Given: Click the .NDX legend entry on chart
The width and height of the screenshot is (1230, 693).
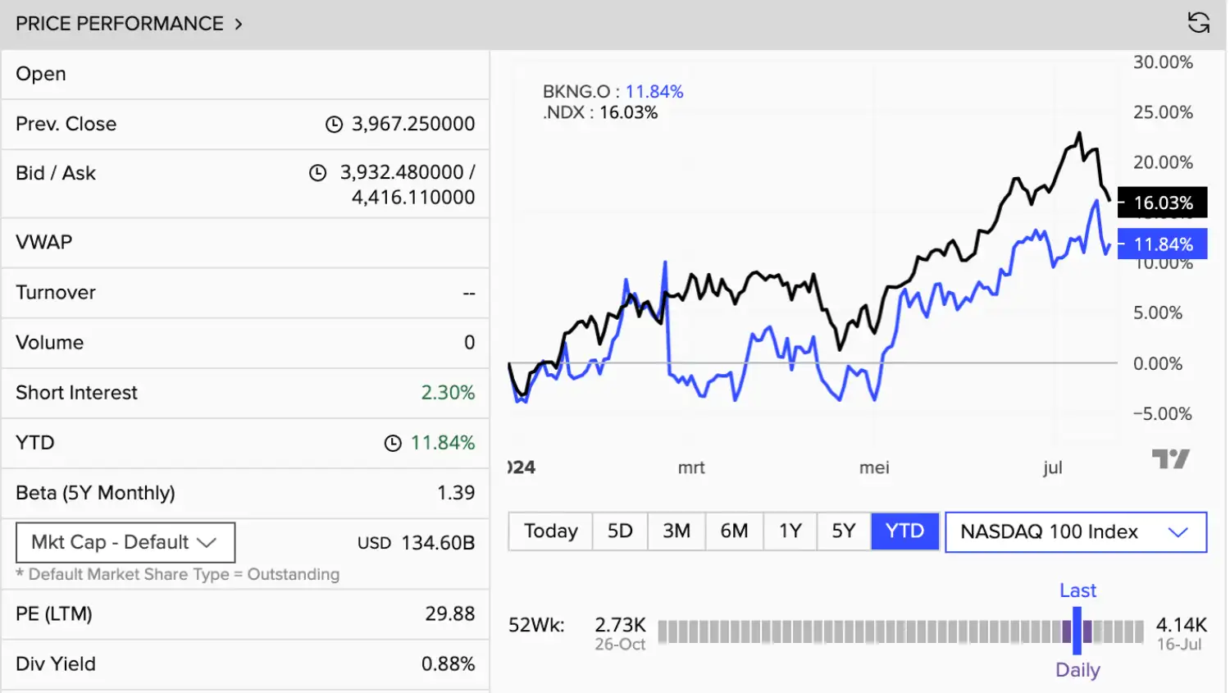Looking at the screenshot, I should click(600, 112).
